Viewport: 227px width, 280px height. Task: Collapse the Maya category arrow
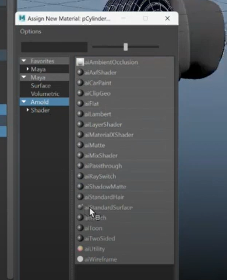click(24, 78)
